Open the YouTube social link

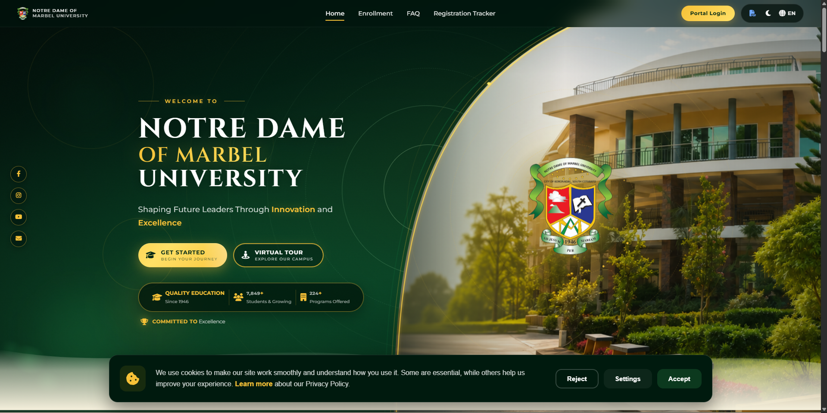click(19, 217)
